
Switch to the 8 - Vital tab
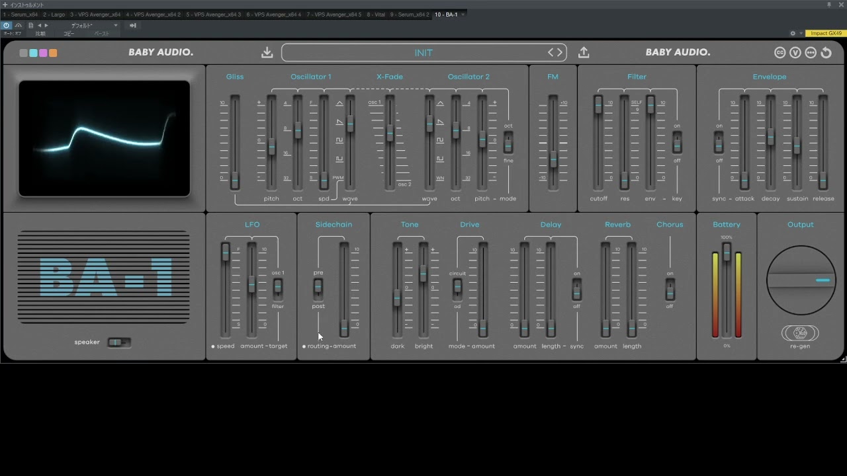[375, 14]
